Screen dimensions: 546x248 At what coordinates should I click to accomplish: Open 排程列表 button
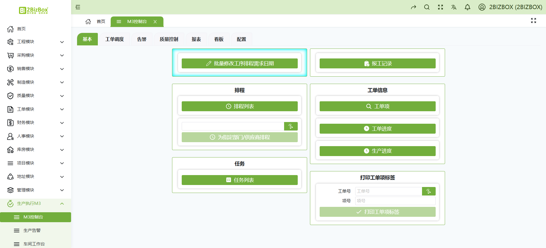(240, 106)
